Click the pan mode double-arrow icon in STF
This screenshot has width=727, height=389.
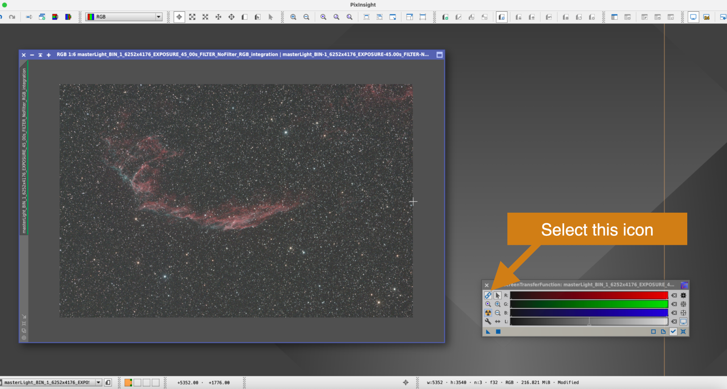(498, 322)
